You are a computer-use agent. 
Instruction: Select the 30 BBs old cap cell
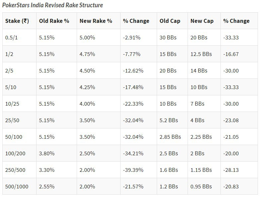coord(168,37)
